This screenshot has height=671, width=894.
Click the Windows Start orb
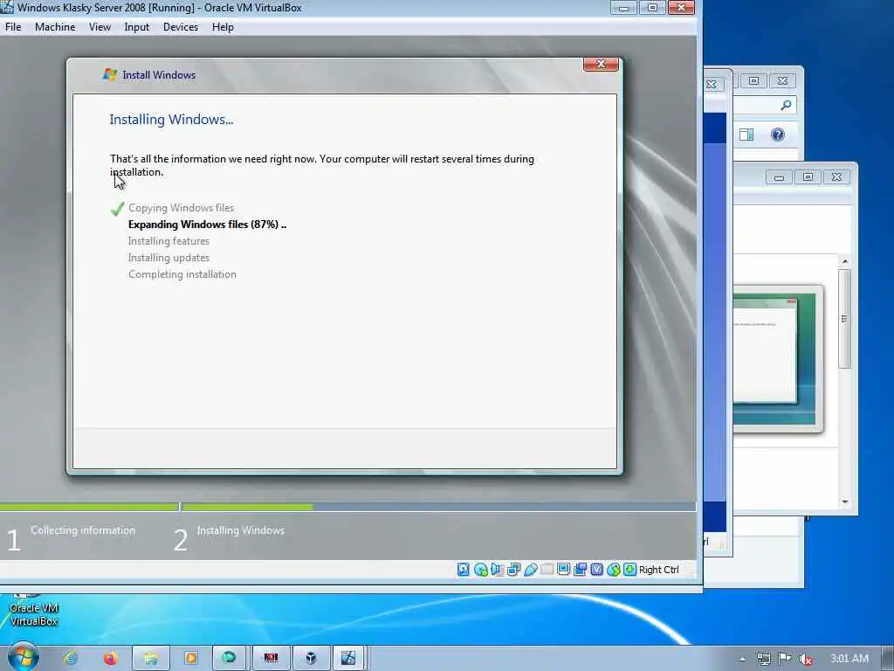pyautogui.click(x=24, y=657)
